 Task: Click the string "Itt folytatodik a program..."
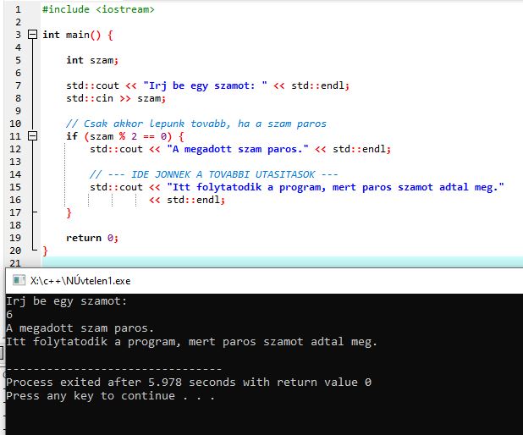pyautogui.click(x=335, y=187)
